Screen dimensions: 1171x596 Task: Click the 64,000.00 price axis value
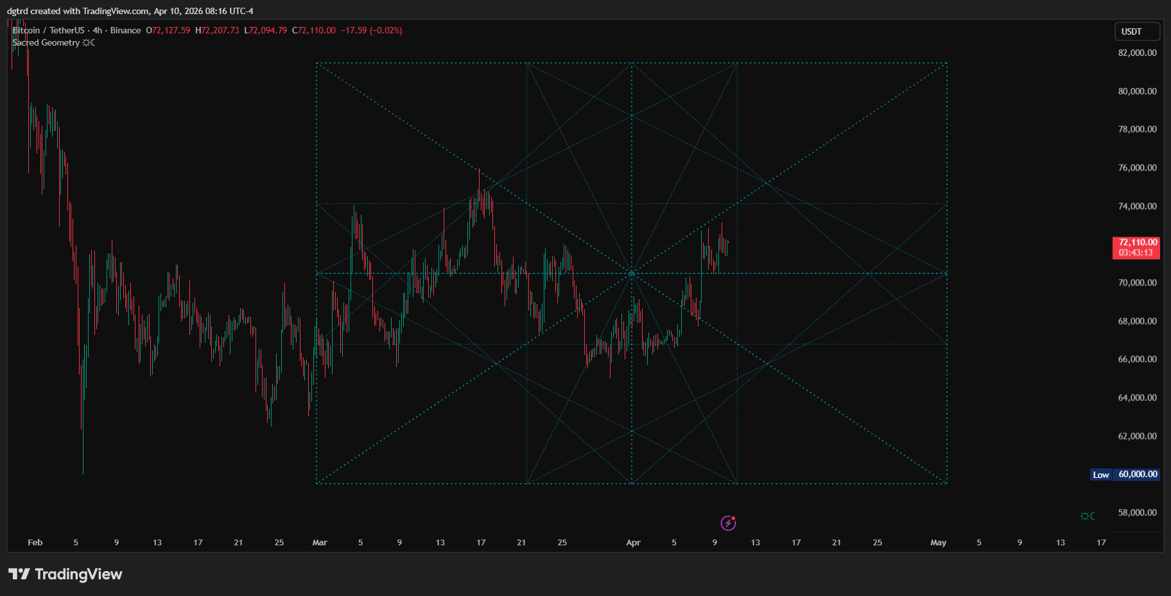[x=1137, y=397]
